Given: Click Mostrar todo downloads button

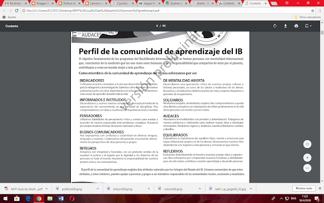Looking at the screenshot, I should tap(304, 188).
